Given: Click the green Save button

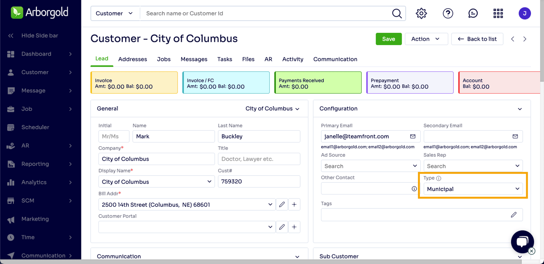Looking at the screenshot, I should pos(388,39).
